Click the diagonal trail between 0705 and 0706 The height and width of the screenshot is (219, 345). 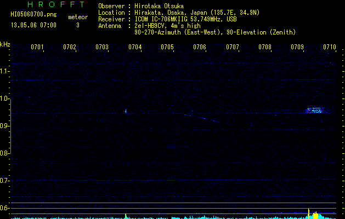[201, 118]
